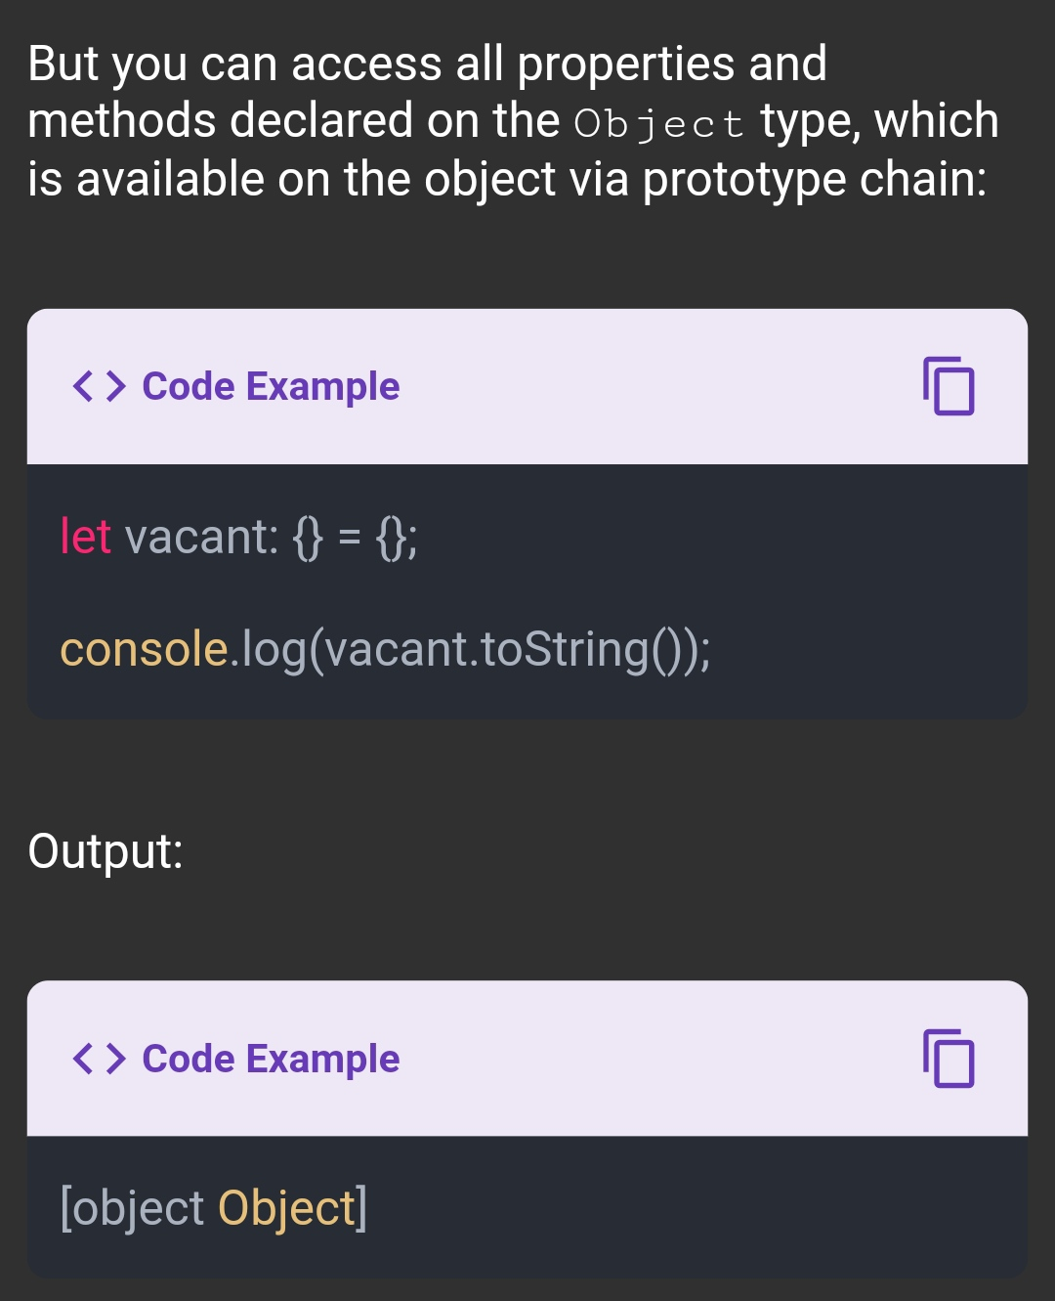The height and width of the screenshot is (1301, 1055).
Task: Click the output code block's dark body area
Action: pos(527,1207)
